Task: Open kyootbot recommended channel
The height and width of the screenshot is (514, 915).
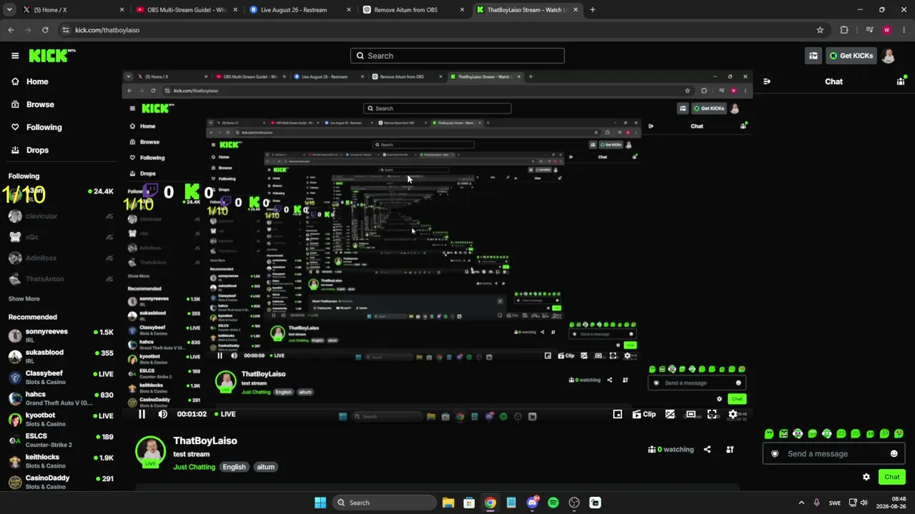Action: click(x=61, y=419)
